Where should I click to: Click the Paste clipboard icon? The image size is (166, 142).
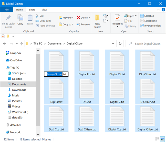coord(30,18)
